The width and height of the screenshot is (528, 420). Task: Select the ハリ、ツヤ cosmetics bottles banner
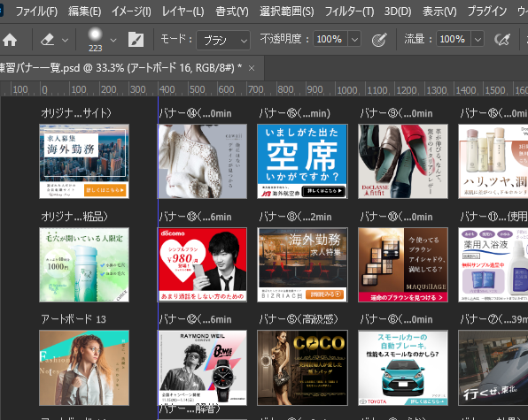[x=493, y=161]
